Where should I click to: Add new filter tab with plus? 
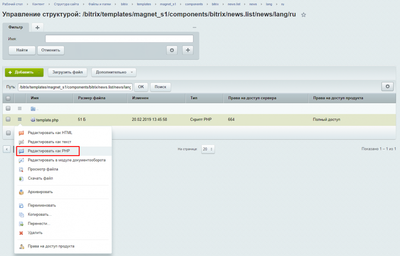(x=38, y=27)
